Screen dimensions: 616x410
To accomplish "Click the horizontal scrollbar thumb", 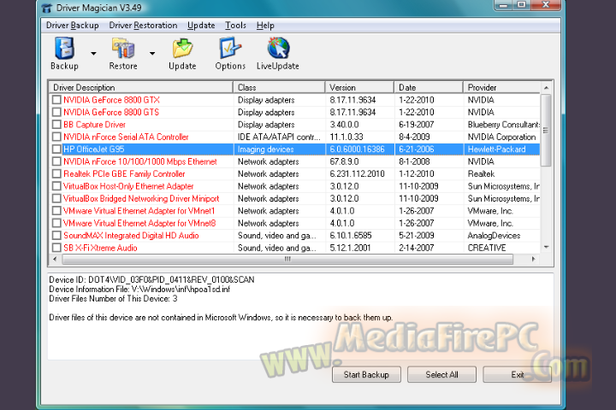I will click(287, 259).
